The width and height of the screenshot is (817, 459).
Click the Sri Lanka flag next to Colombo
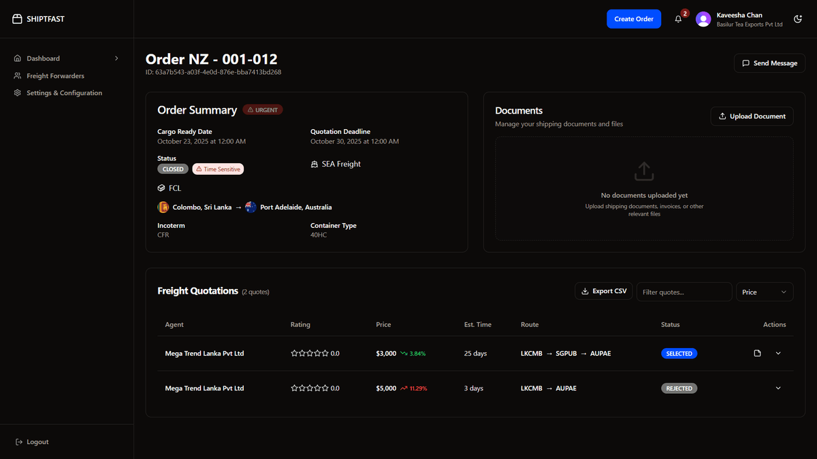pos(163,207)
